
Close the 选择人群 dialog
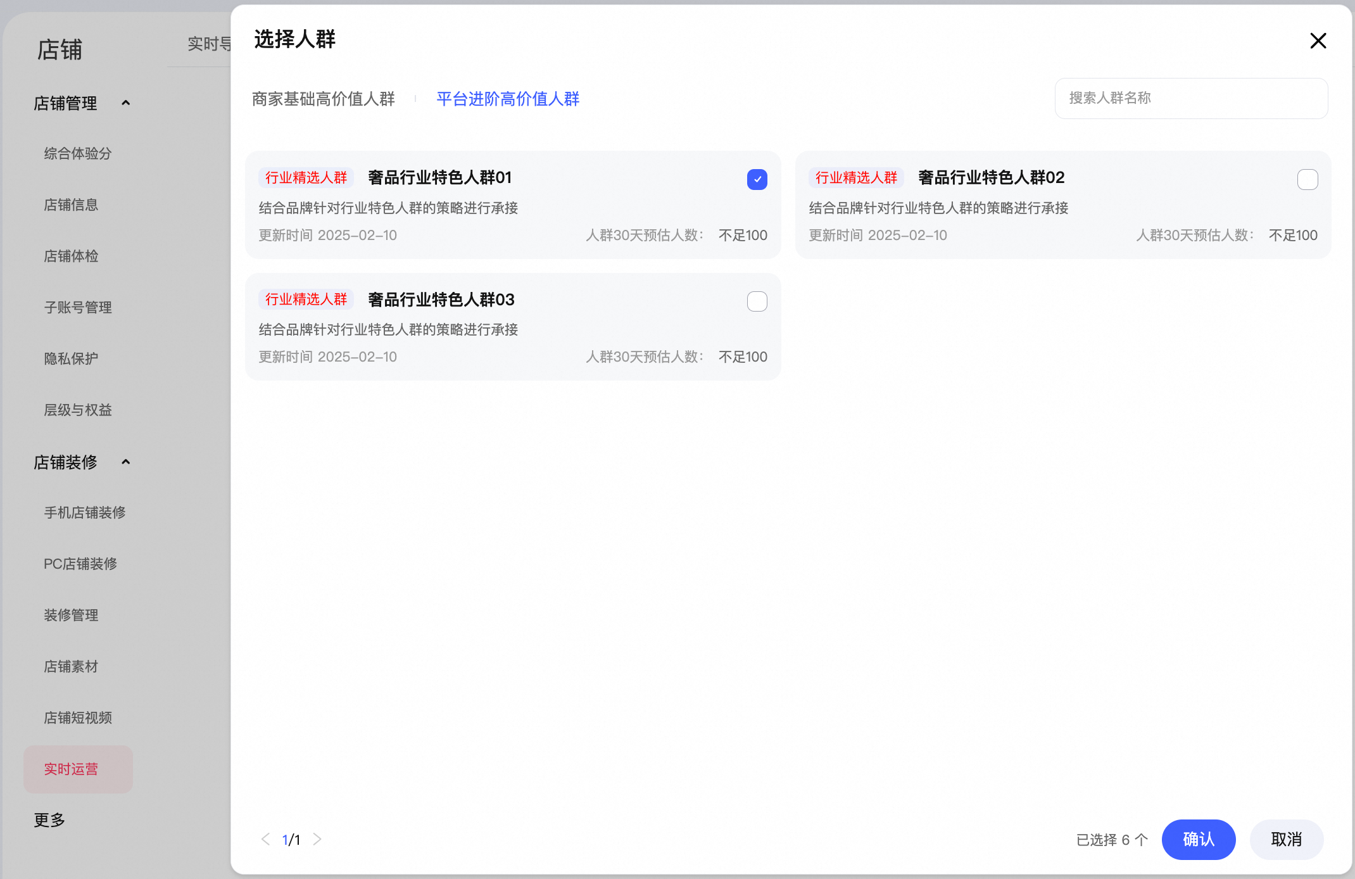(1318, 41)
